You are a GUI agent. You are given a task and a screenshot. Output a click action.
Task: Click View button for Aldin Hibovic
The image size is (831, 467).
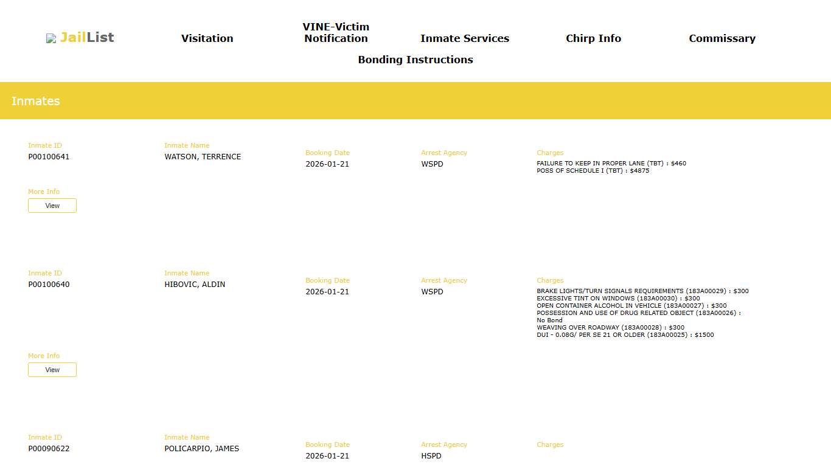[52, 370]
